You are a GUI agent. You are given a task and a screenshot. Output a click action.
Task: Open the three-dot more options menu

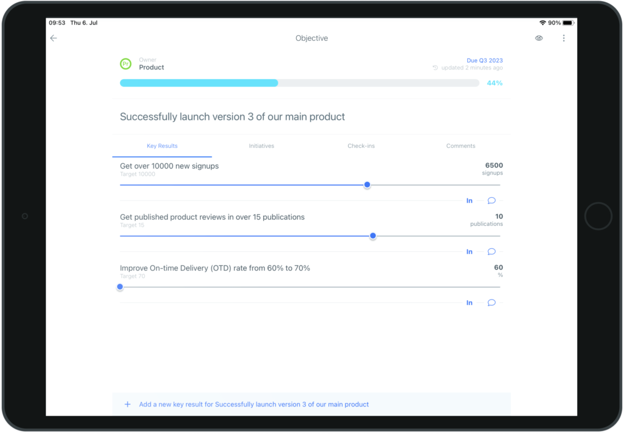564,38
